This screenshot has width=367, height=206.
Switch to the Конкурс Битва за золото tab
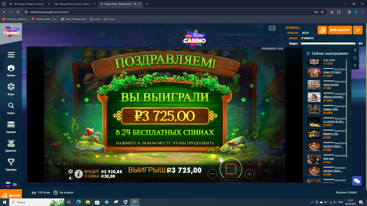coord(29,4)
